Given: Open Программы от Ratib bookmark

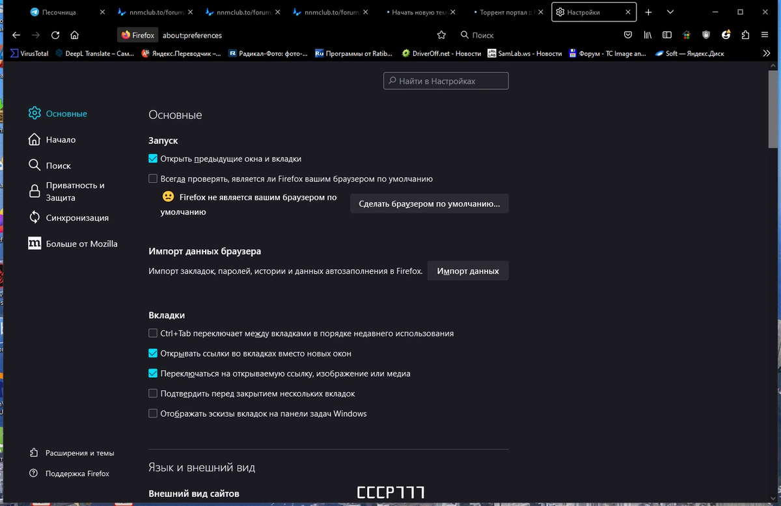Looking at the screenshot, I should point(353,53).
